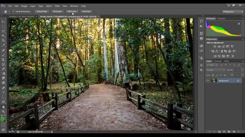Open the layer Kind filter dropdown
Viewport: 245px width, 137px height.
pyautogui.click(x=212, y=65)
